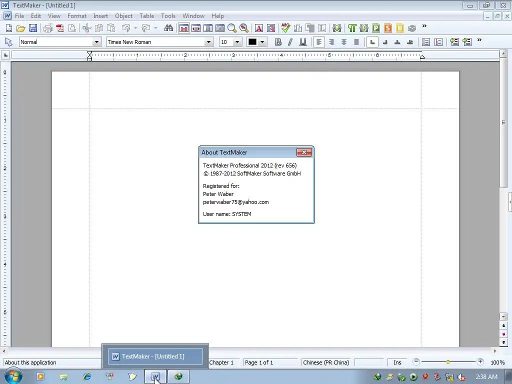The width and height of the screenshot is (512, 384).
Task: Click the tab type selector at ruler corner
Action: (5, 55)
